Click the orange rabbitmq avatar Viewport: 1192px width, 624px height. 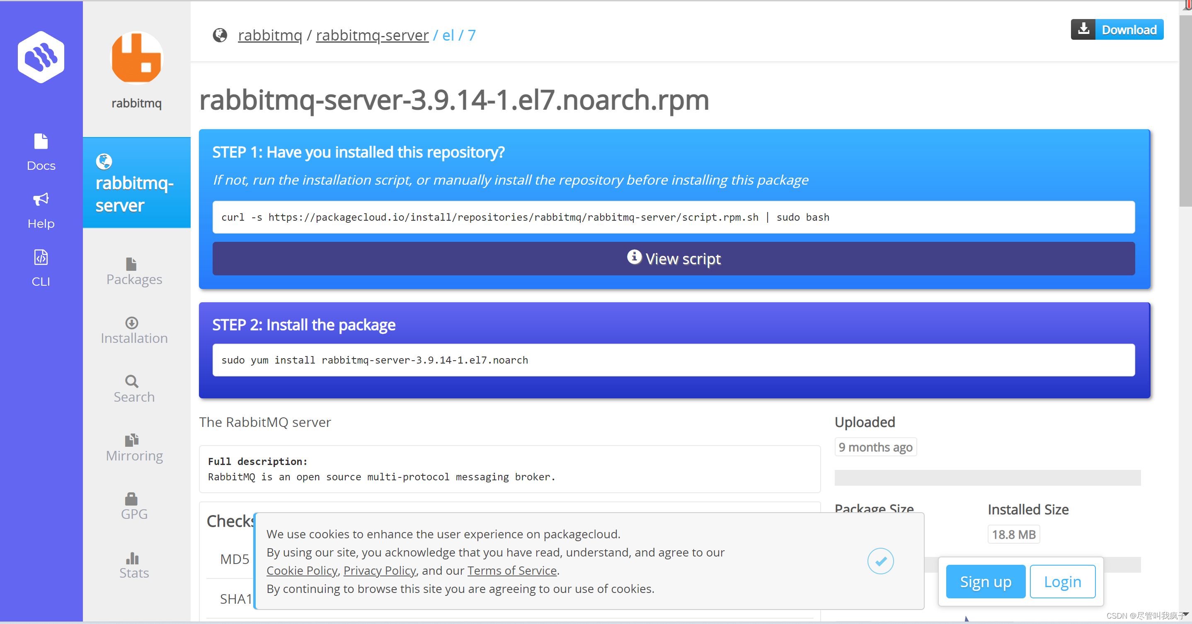(x=136, y=58)
